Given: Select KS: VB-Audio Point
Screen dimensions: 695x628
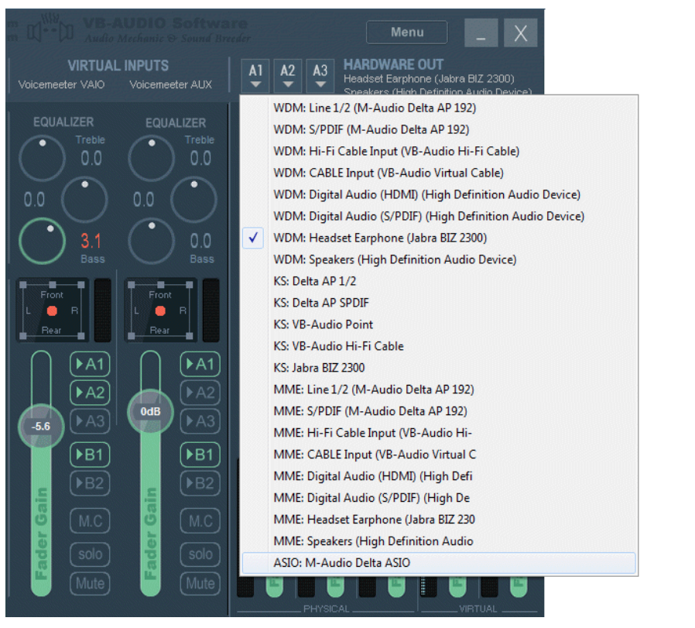Looking at the screenshot, I should coord(439,324).
